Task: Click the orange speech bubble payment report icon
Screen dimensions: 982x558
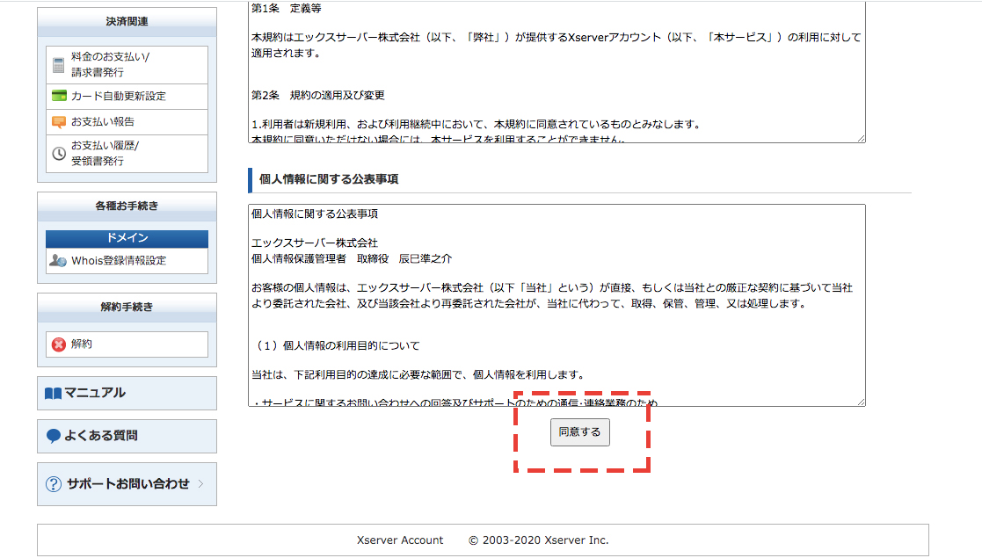Action: pyautogui.click(x=59, y=122)
